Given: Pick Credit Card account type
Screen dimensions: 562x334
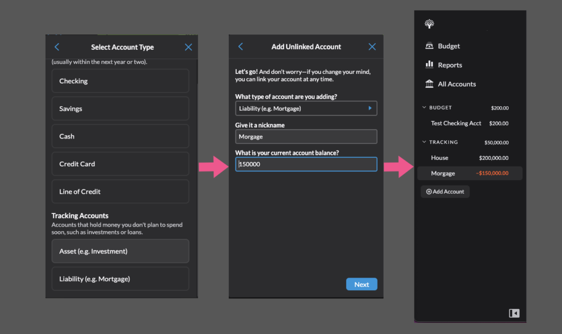Looking at the screenshot, I should point(120,164).
